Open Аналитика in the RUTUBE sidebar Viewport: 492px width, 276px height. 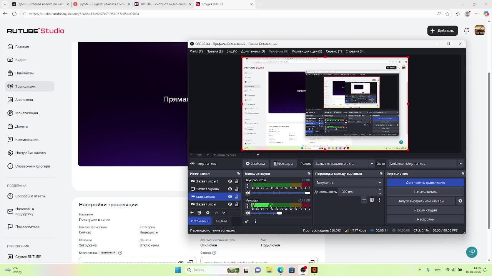[x=24, y=100]
